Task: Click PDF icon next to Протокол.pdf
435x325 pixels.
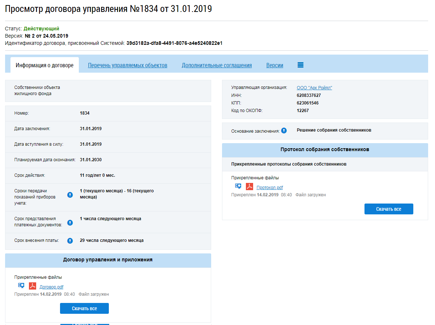Action: pyautogui.click(x=250, y=187)
